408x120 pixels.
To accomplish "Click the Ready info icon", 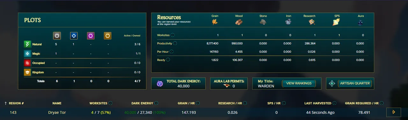I will [x=168, y=59].
